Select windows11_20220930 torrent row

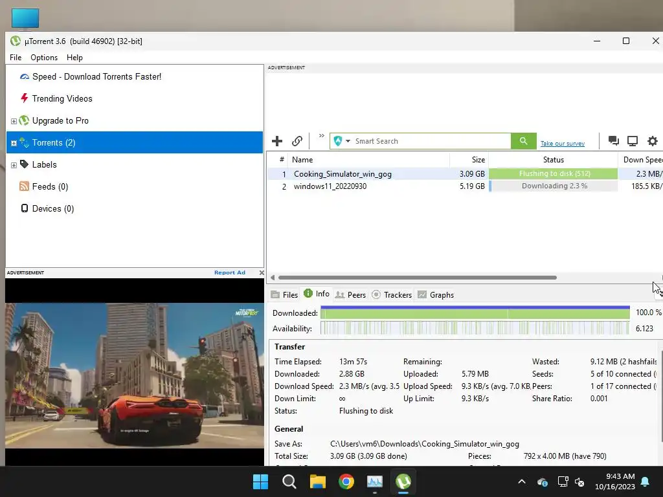[465, 186]
